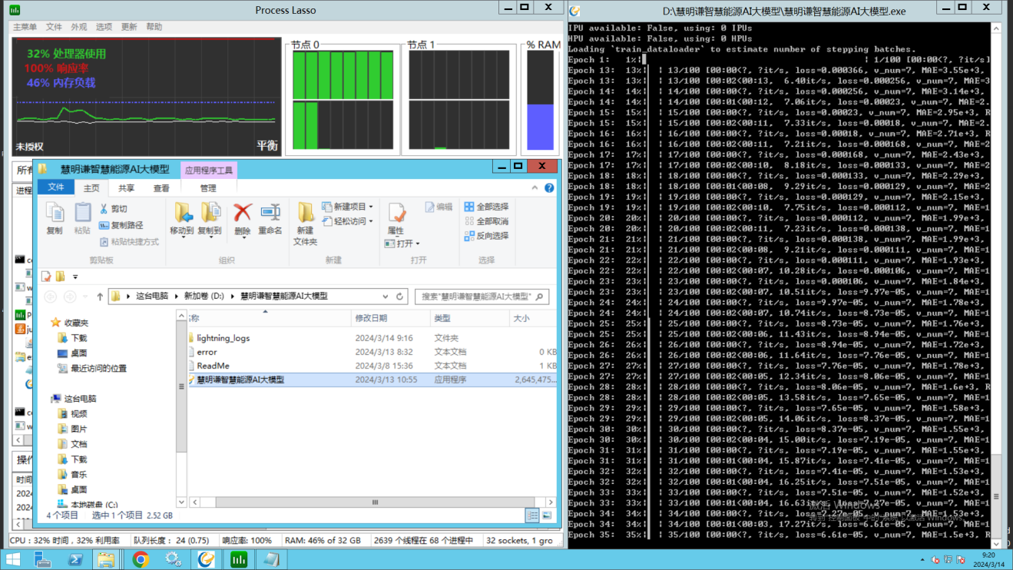Click the Copy (复制) icon in clipboard group
The image size is (1013, 570).
55,214
